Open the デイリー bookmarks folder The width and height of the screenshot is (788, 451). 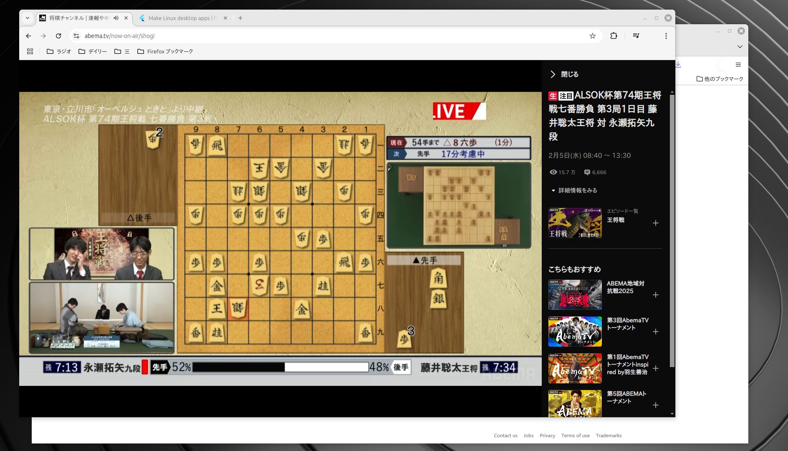93,51
